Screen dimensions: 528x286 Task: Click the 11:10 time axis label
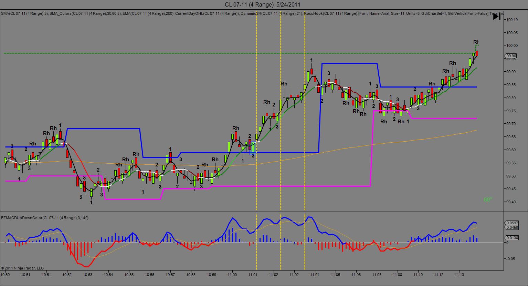pyautogui.click(x=418, y=275)
